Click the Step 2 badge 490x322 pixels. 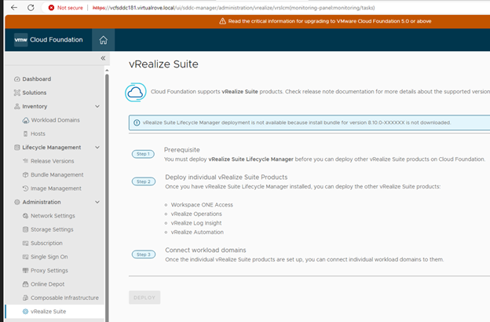click(144, 181)
